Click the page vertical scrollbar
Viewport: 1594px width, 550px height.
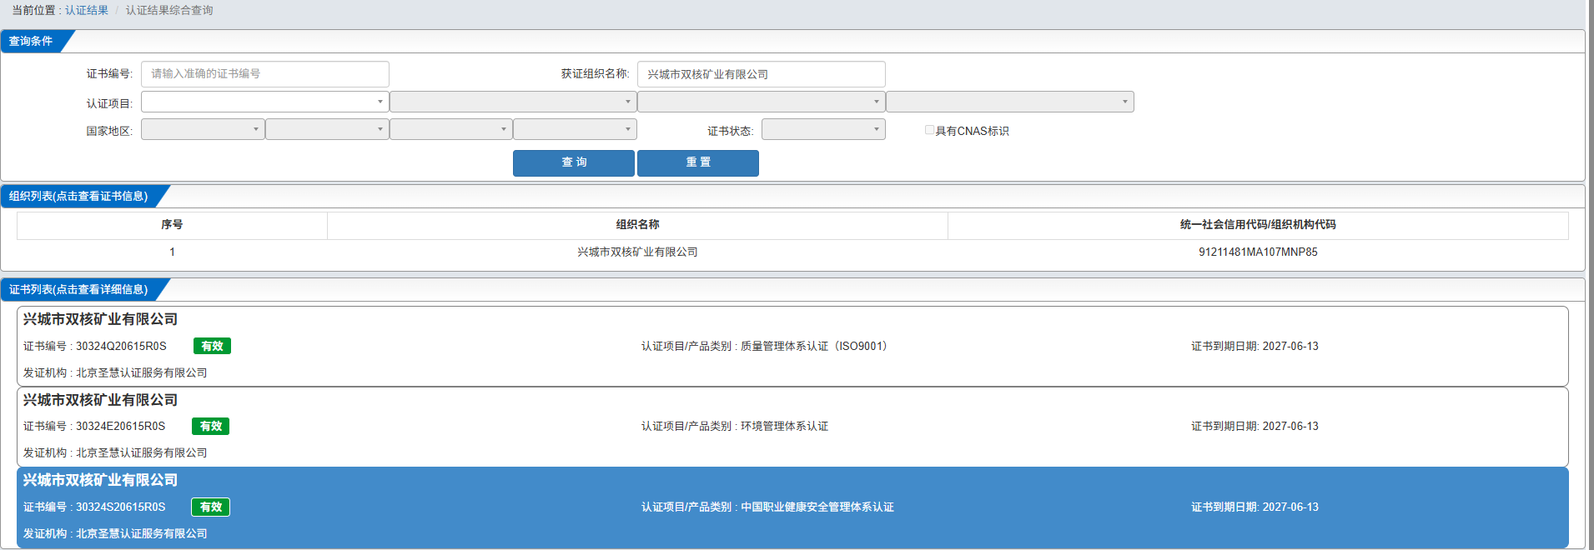(1590, 275)
